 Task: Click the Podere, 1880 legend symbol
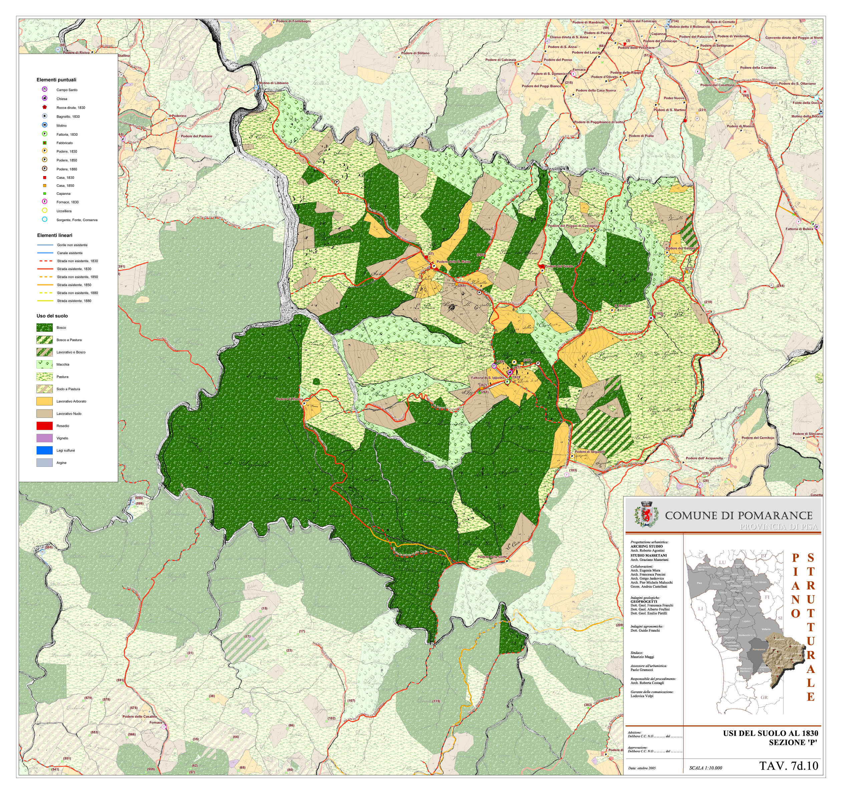coord(44,168)
